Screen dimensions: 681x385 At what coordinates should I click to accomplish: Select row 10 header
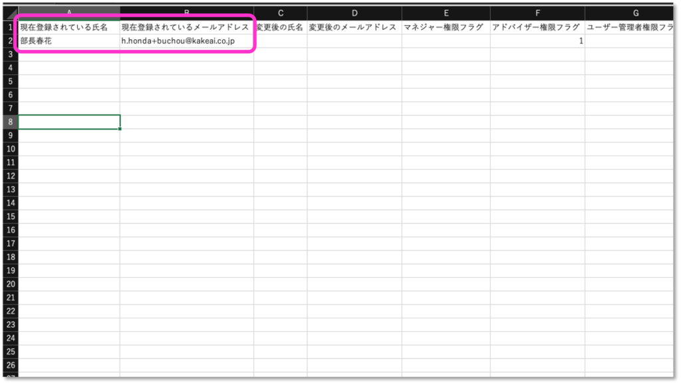pos(11,149)
